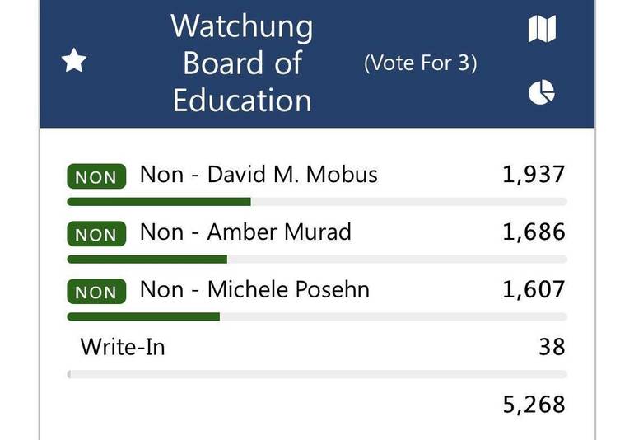Select the Watchung Board of Education title
Viewport: 634px width, 440px height.
pyautogui.click(x=242, y=63)
